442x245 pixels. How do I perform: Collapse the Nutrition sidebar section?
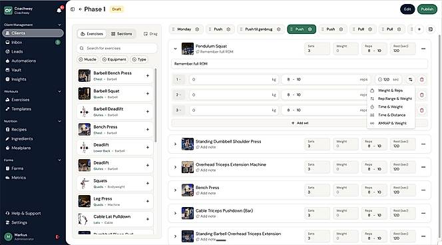pos(59,121)
